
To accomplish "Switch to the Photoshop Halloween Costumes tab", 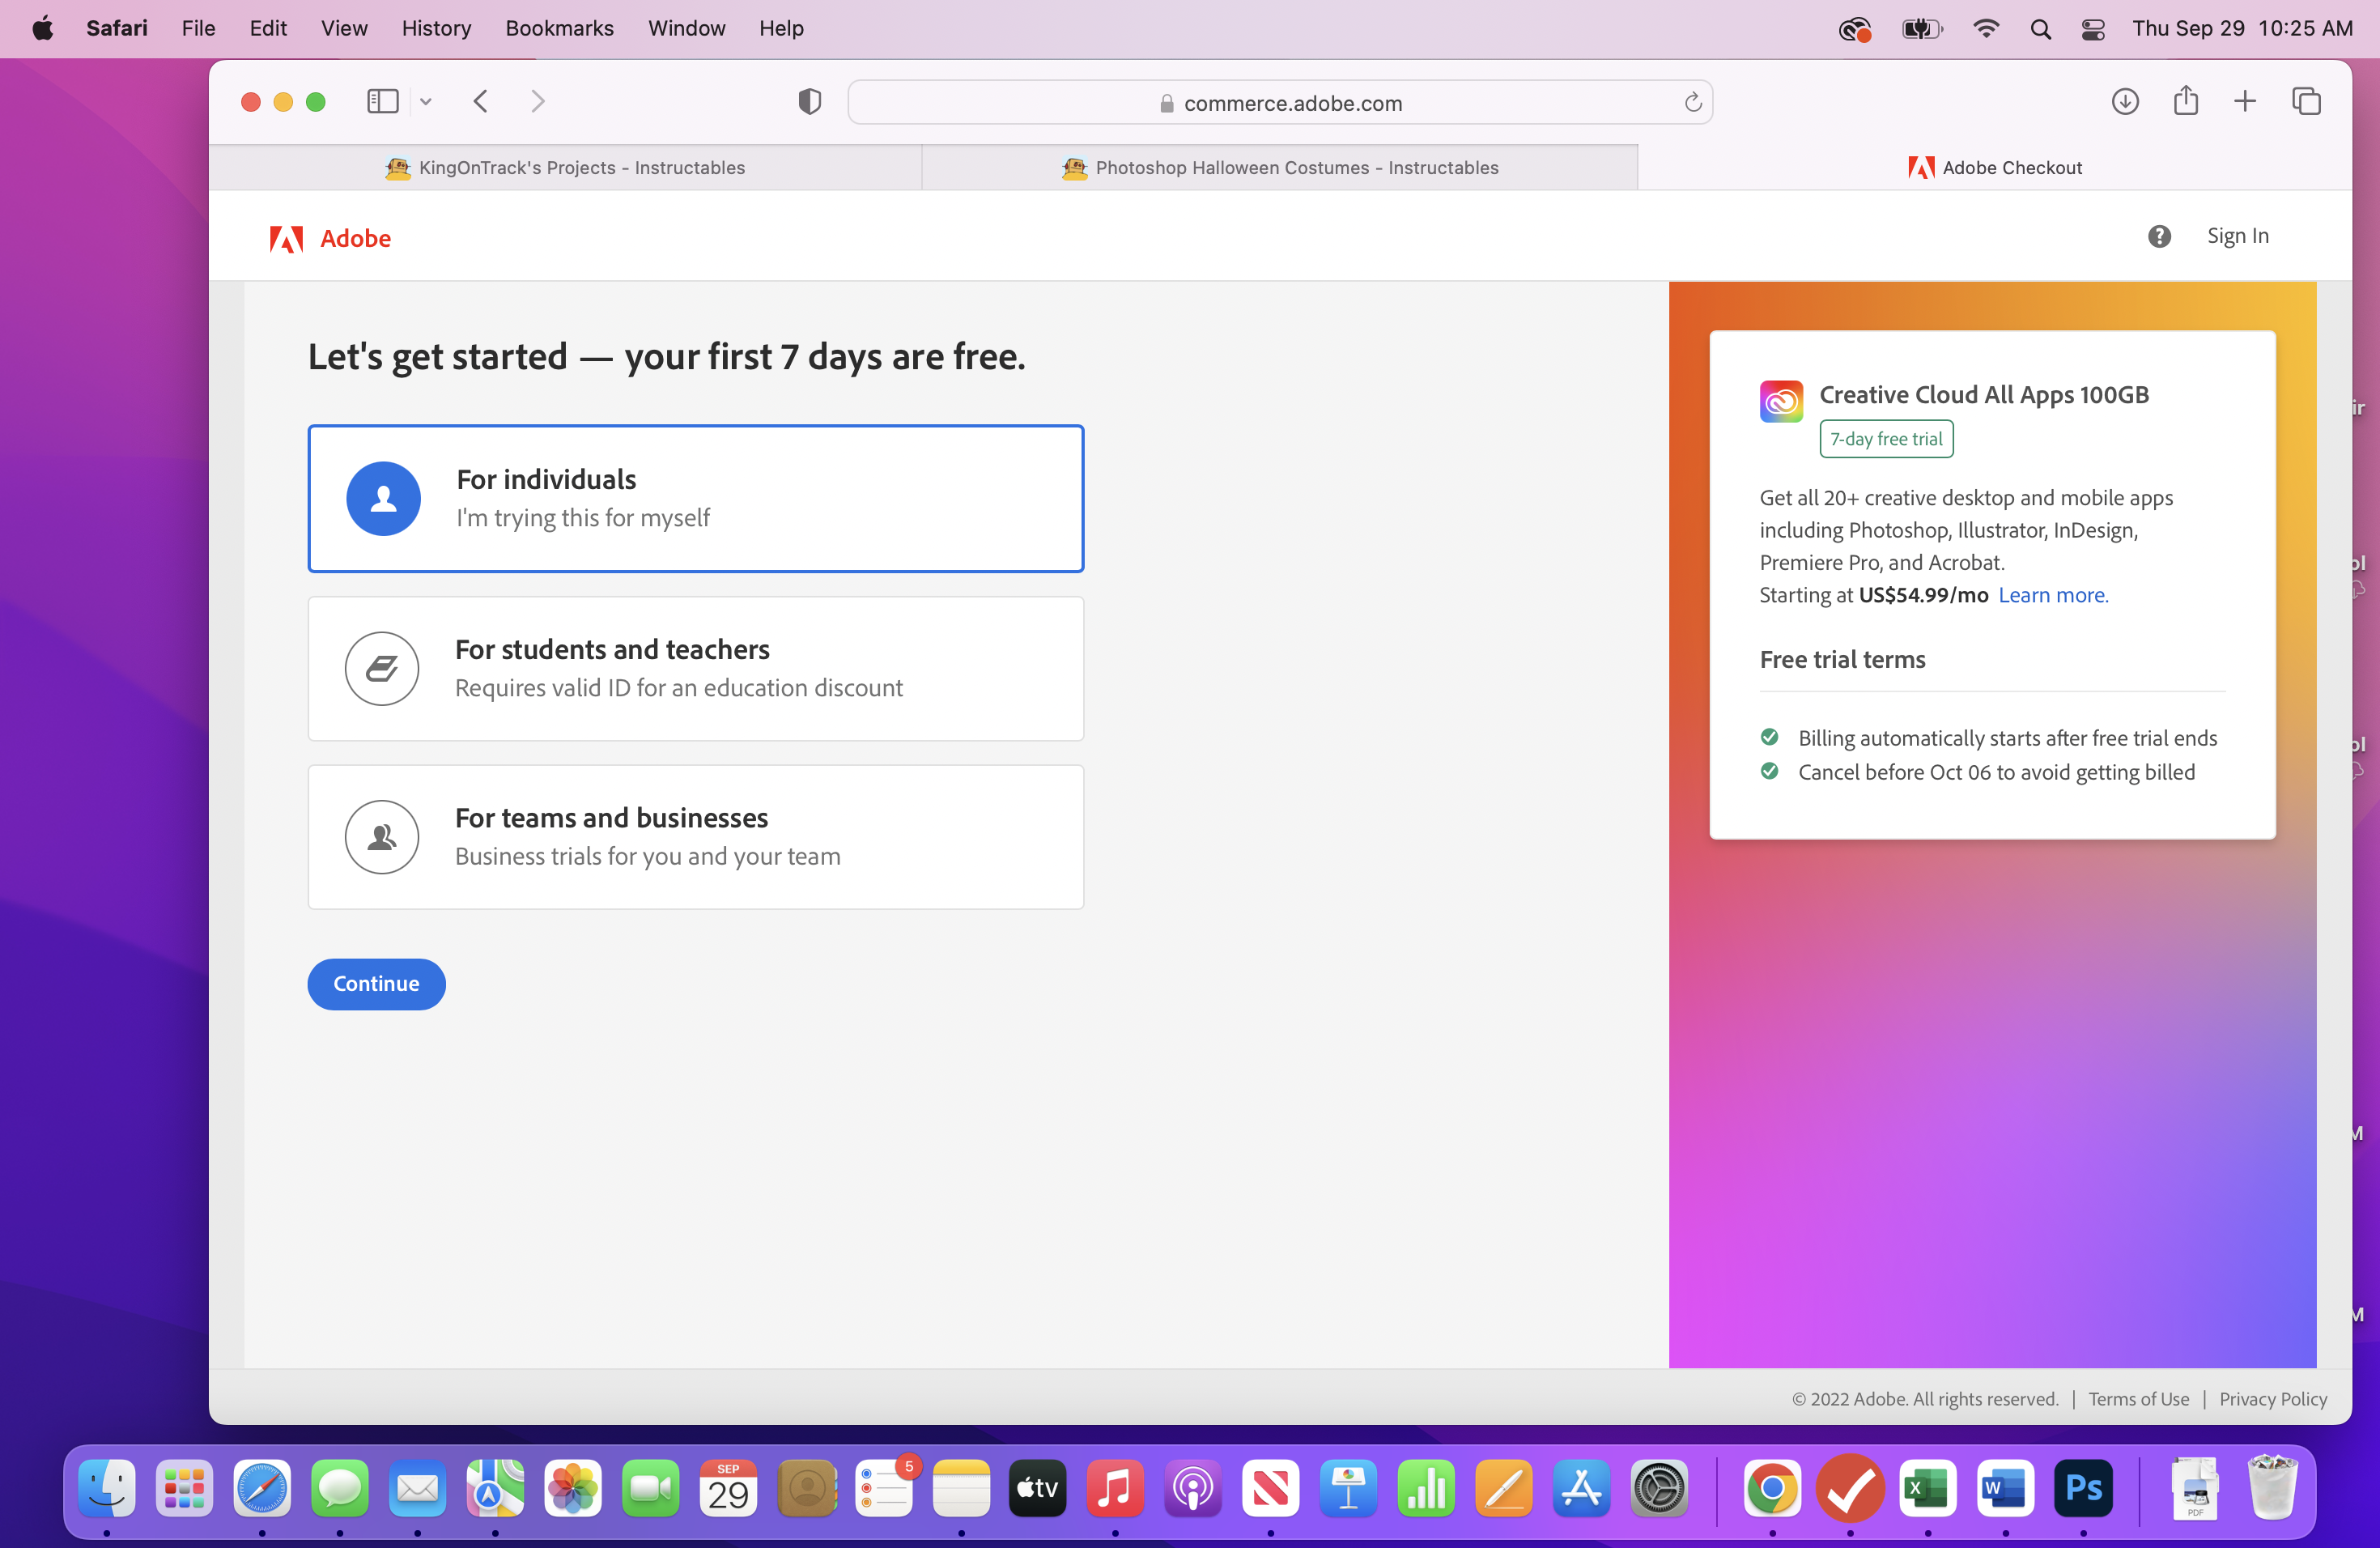I will pos(1279,167).
